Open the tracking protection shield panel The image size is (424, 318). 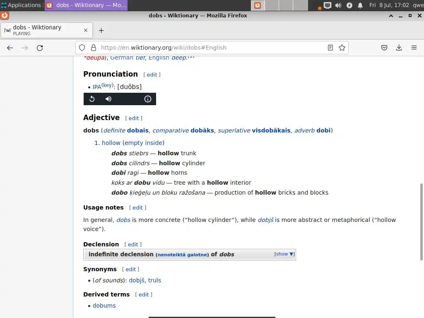82,48
